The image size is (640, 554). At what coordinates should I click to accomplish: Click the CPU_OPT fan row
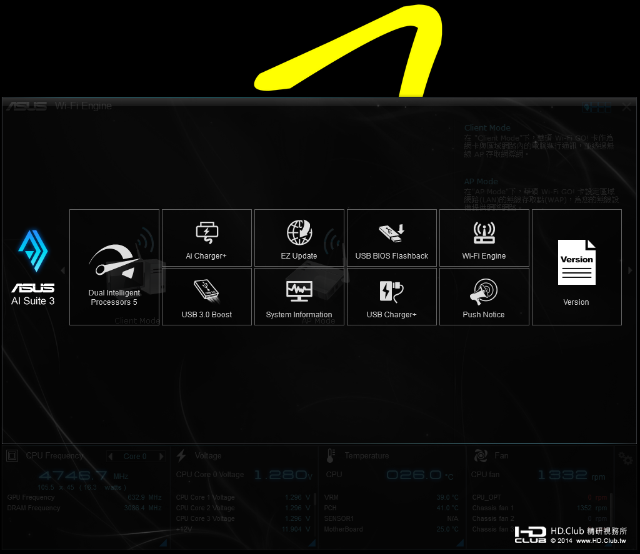539,497
